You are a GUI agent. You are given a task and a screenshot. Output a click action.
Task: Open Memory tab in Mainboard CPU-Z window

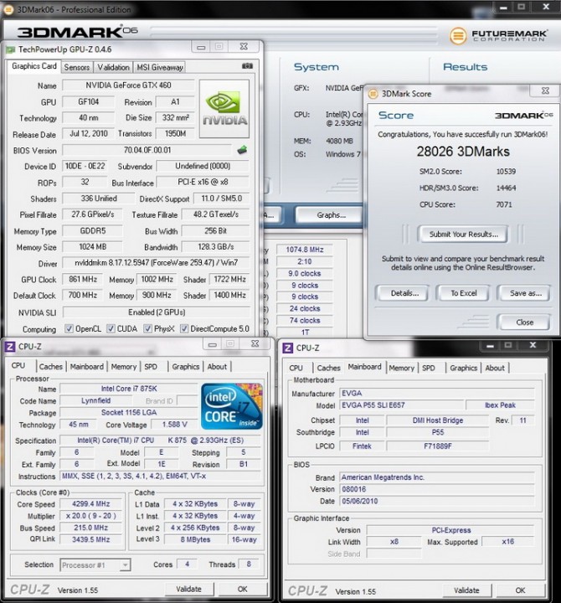tap(401, 368)
